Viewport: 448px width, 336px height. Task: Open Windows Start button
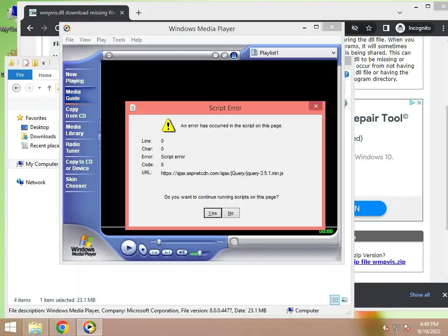click(x=10, y=327)
